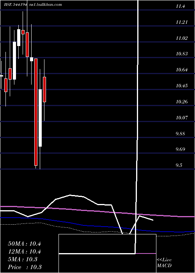
Task: Click the 11.02 price level label
Action: tap(182, 38)
